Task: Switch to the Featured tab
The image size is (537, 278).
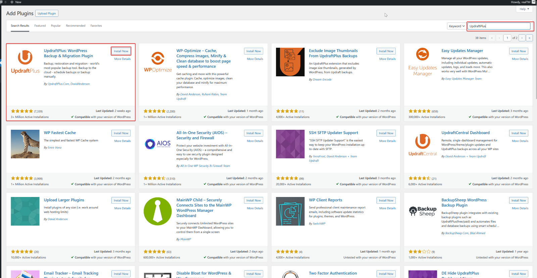Action: [x=40, y=26]
